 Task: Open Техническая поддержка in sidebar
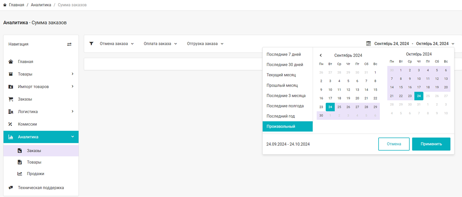41,188
